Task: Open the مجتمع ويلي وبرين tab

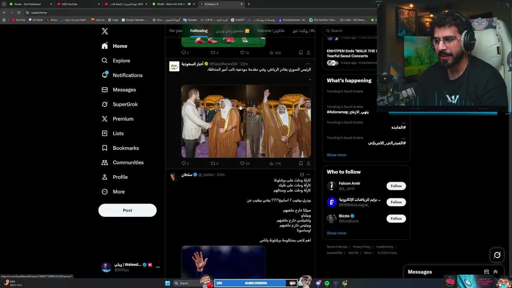Action: tap(232, 31)
